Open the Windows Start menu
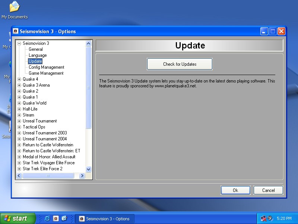 18,218
